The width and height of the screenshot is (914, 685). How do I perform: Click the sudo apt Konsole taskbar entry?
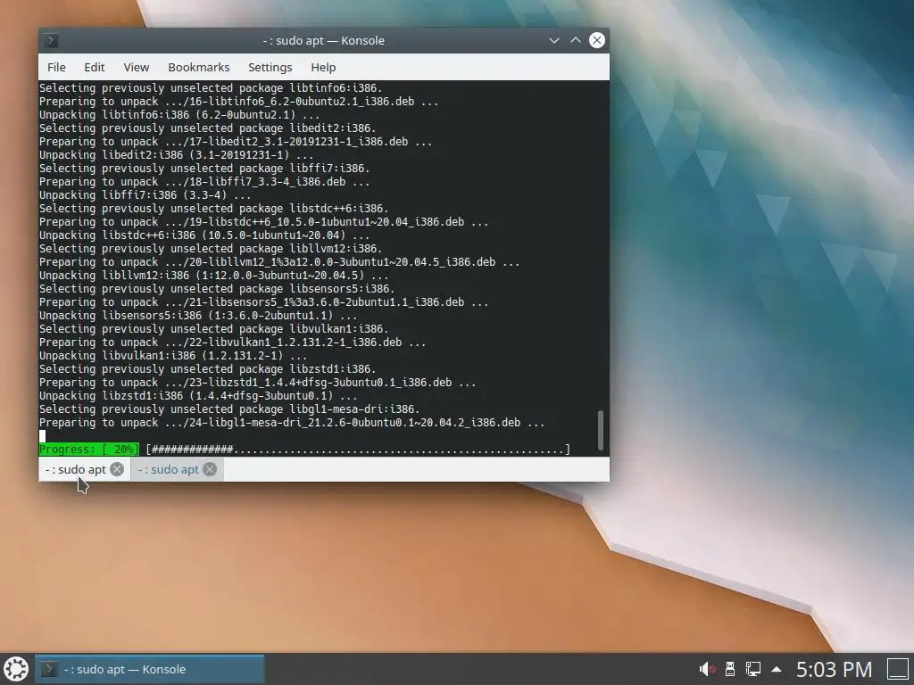click(150, 669)
